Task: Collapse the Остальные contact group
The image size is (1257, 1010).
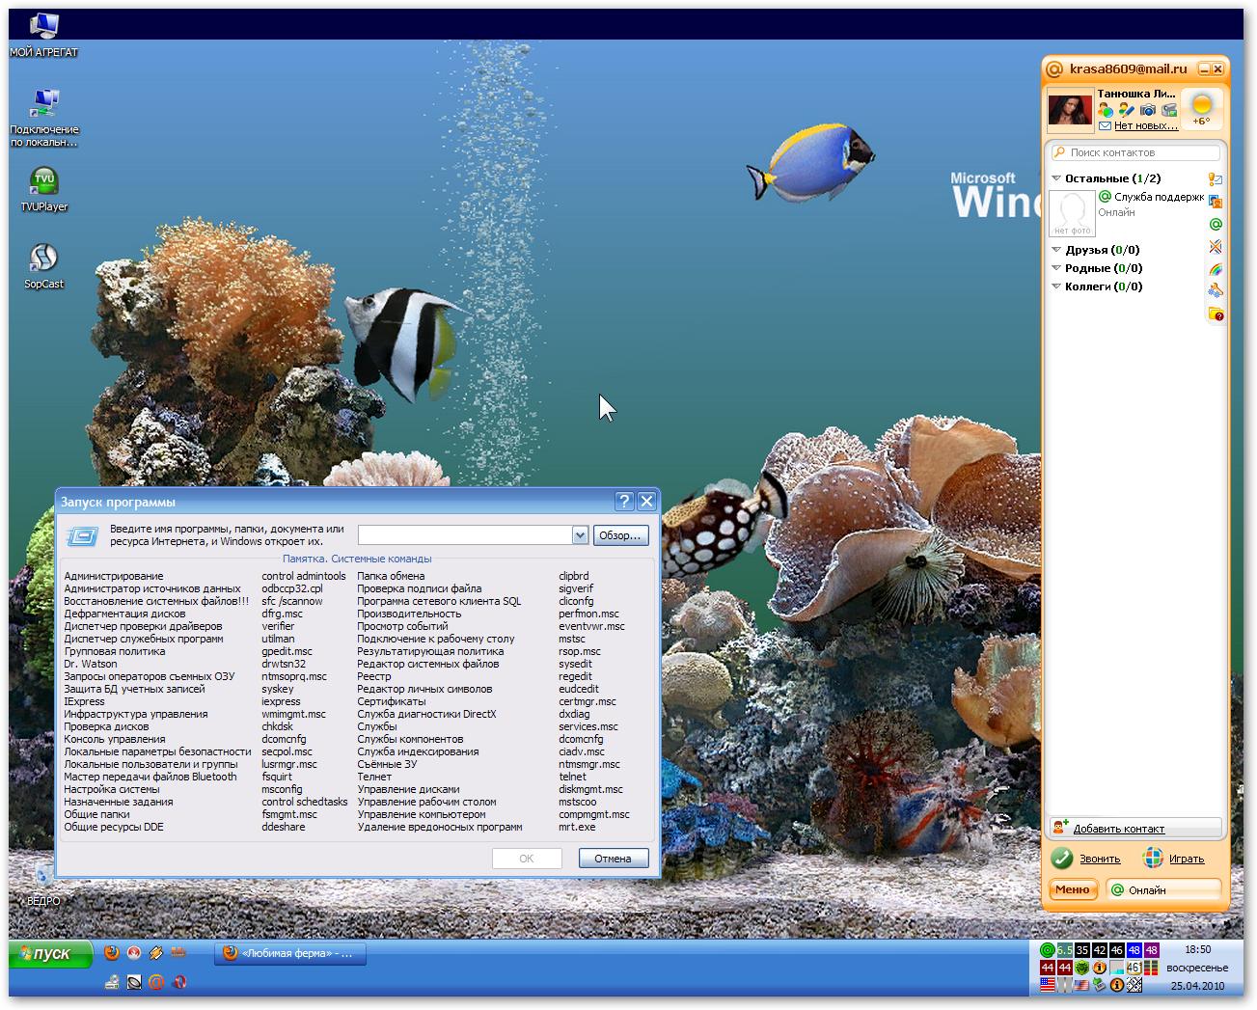Action: tap(1056, 178)
